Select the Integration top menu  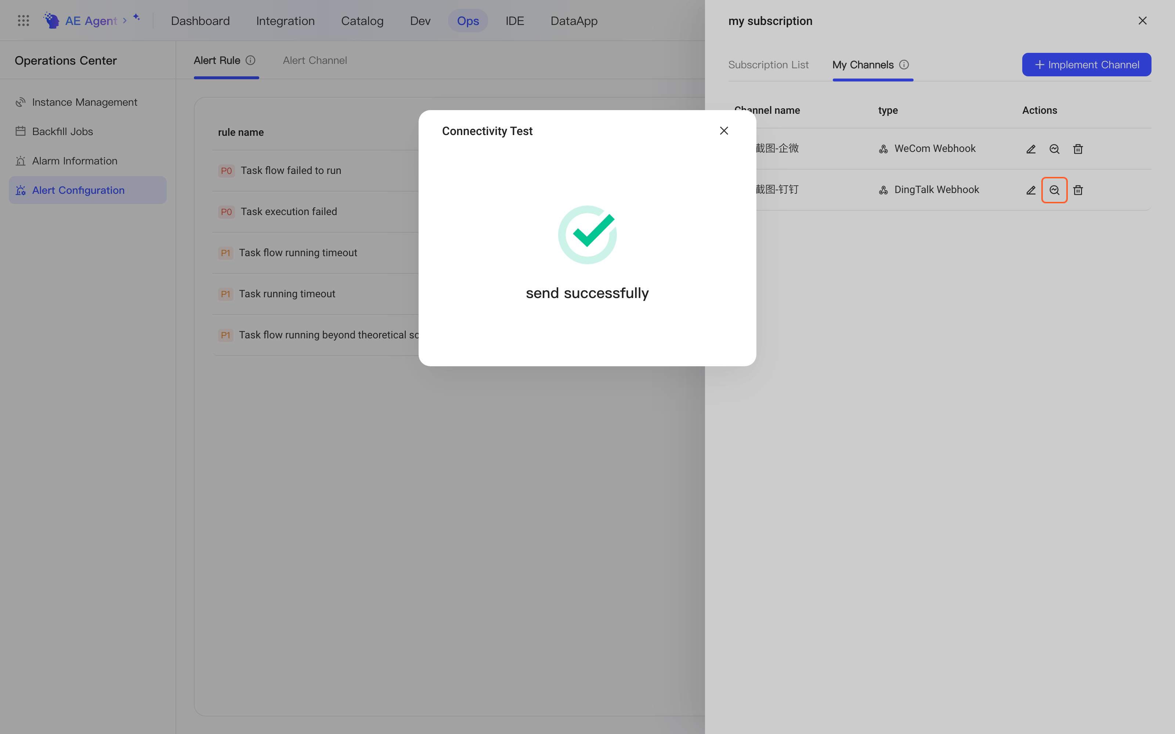pyautogui.click(x=285, y=21)
